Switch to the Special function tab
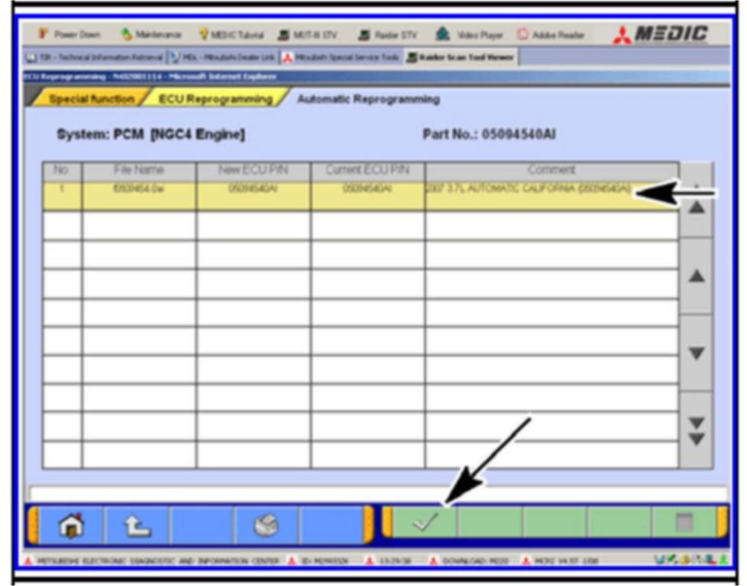This screenshot has height=586, width=747. pyautogui.click(x=91, y=99)
